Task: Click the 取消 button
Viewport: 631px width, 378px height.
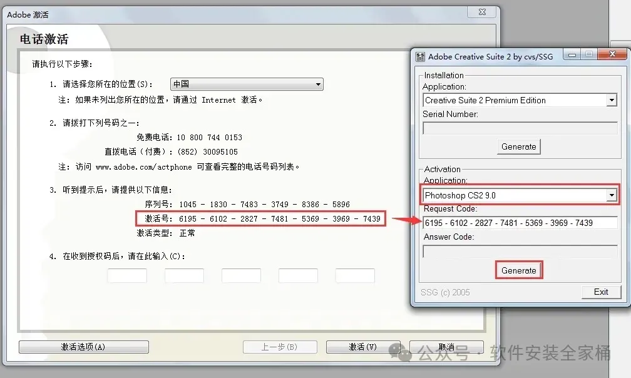Action: pyautogui.click(x=446, y=347)
